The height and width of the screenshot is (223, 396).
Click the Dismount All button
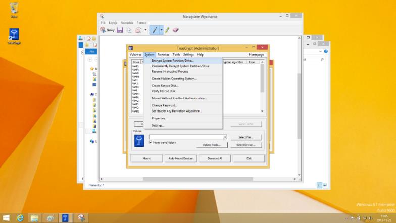[x=215, y=158]
